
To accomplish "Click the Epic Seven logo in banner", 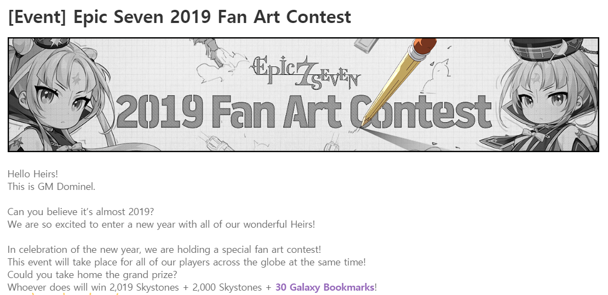I will (305, 71).
